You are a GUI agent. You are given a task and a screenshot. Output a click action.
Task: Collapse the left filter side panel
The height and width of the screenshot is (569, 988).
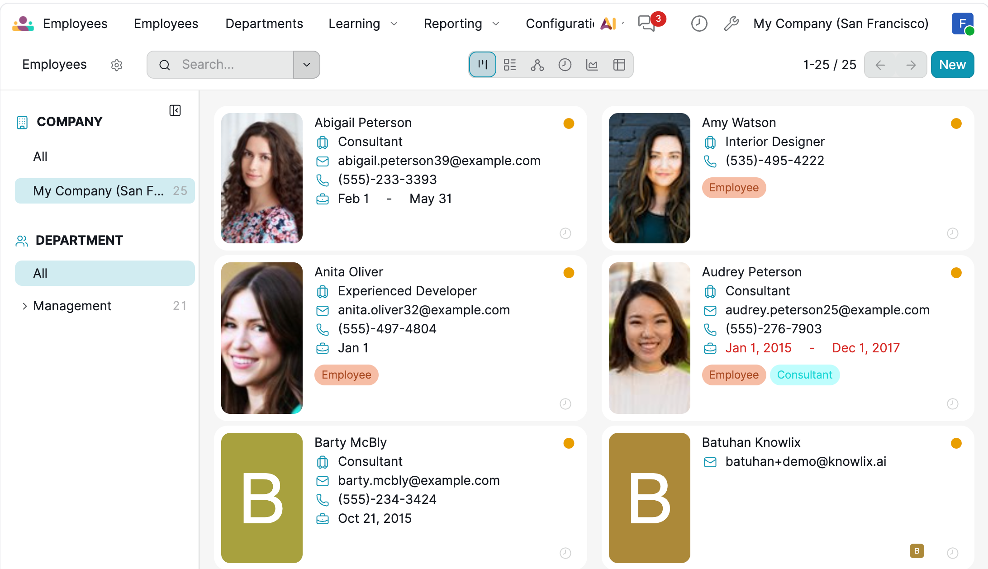pyautogui.click(x=175, y=110)
